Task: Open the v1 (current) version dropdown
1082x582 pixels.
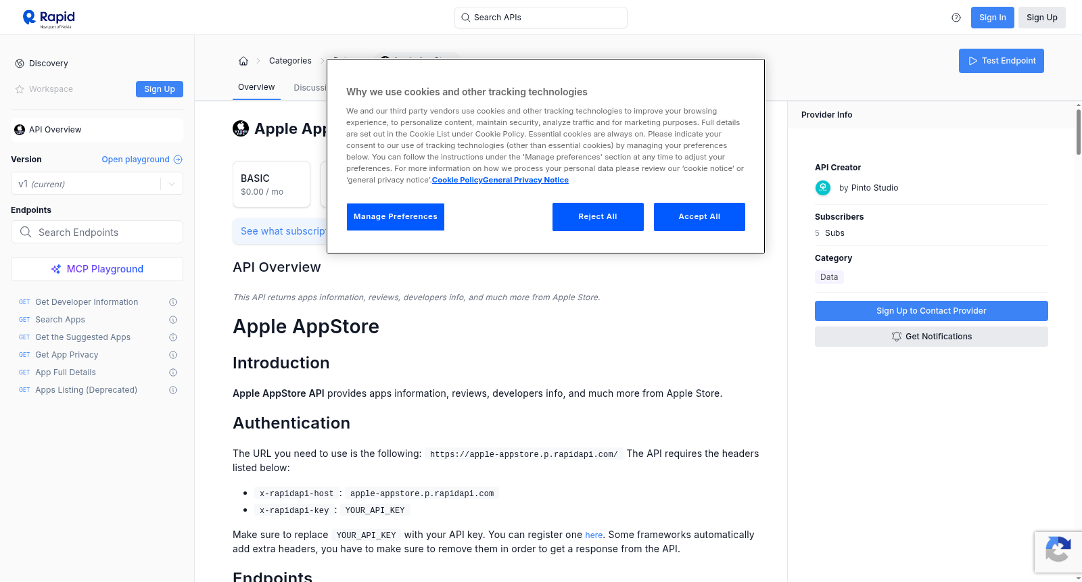Action: click(x=97, y=184)
